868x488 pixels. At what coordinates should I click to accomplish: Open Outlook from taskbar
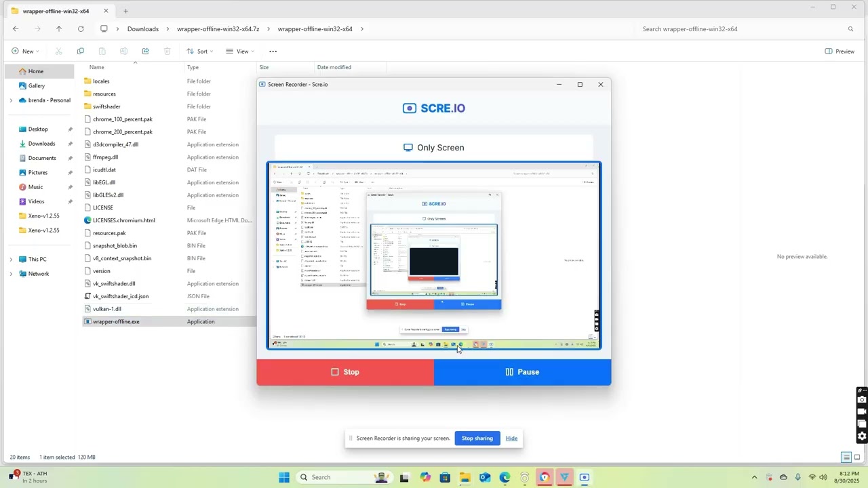[485, 477]
